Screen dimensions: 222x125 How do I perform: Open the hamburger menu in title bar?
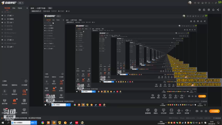[209, 3]
